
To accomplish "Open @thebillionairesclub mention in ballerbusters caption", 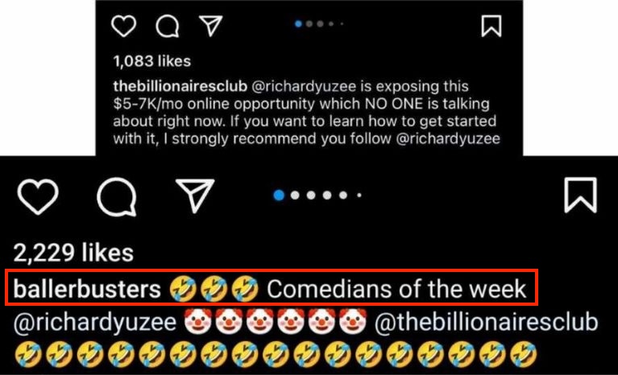I will point(487,322).
